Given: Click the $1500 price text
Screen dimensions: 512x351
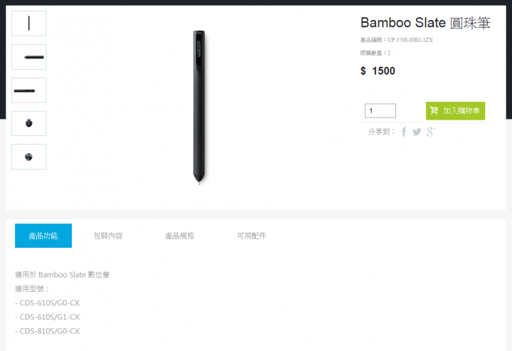Looking at the screenshot, I should [x=378, y=71].
